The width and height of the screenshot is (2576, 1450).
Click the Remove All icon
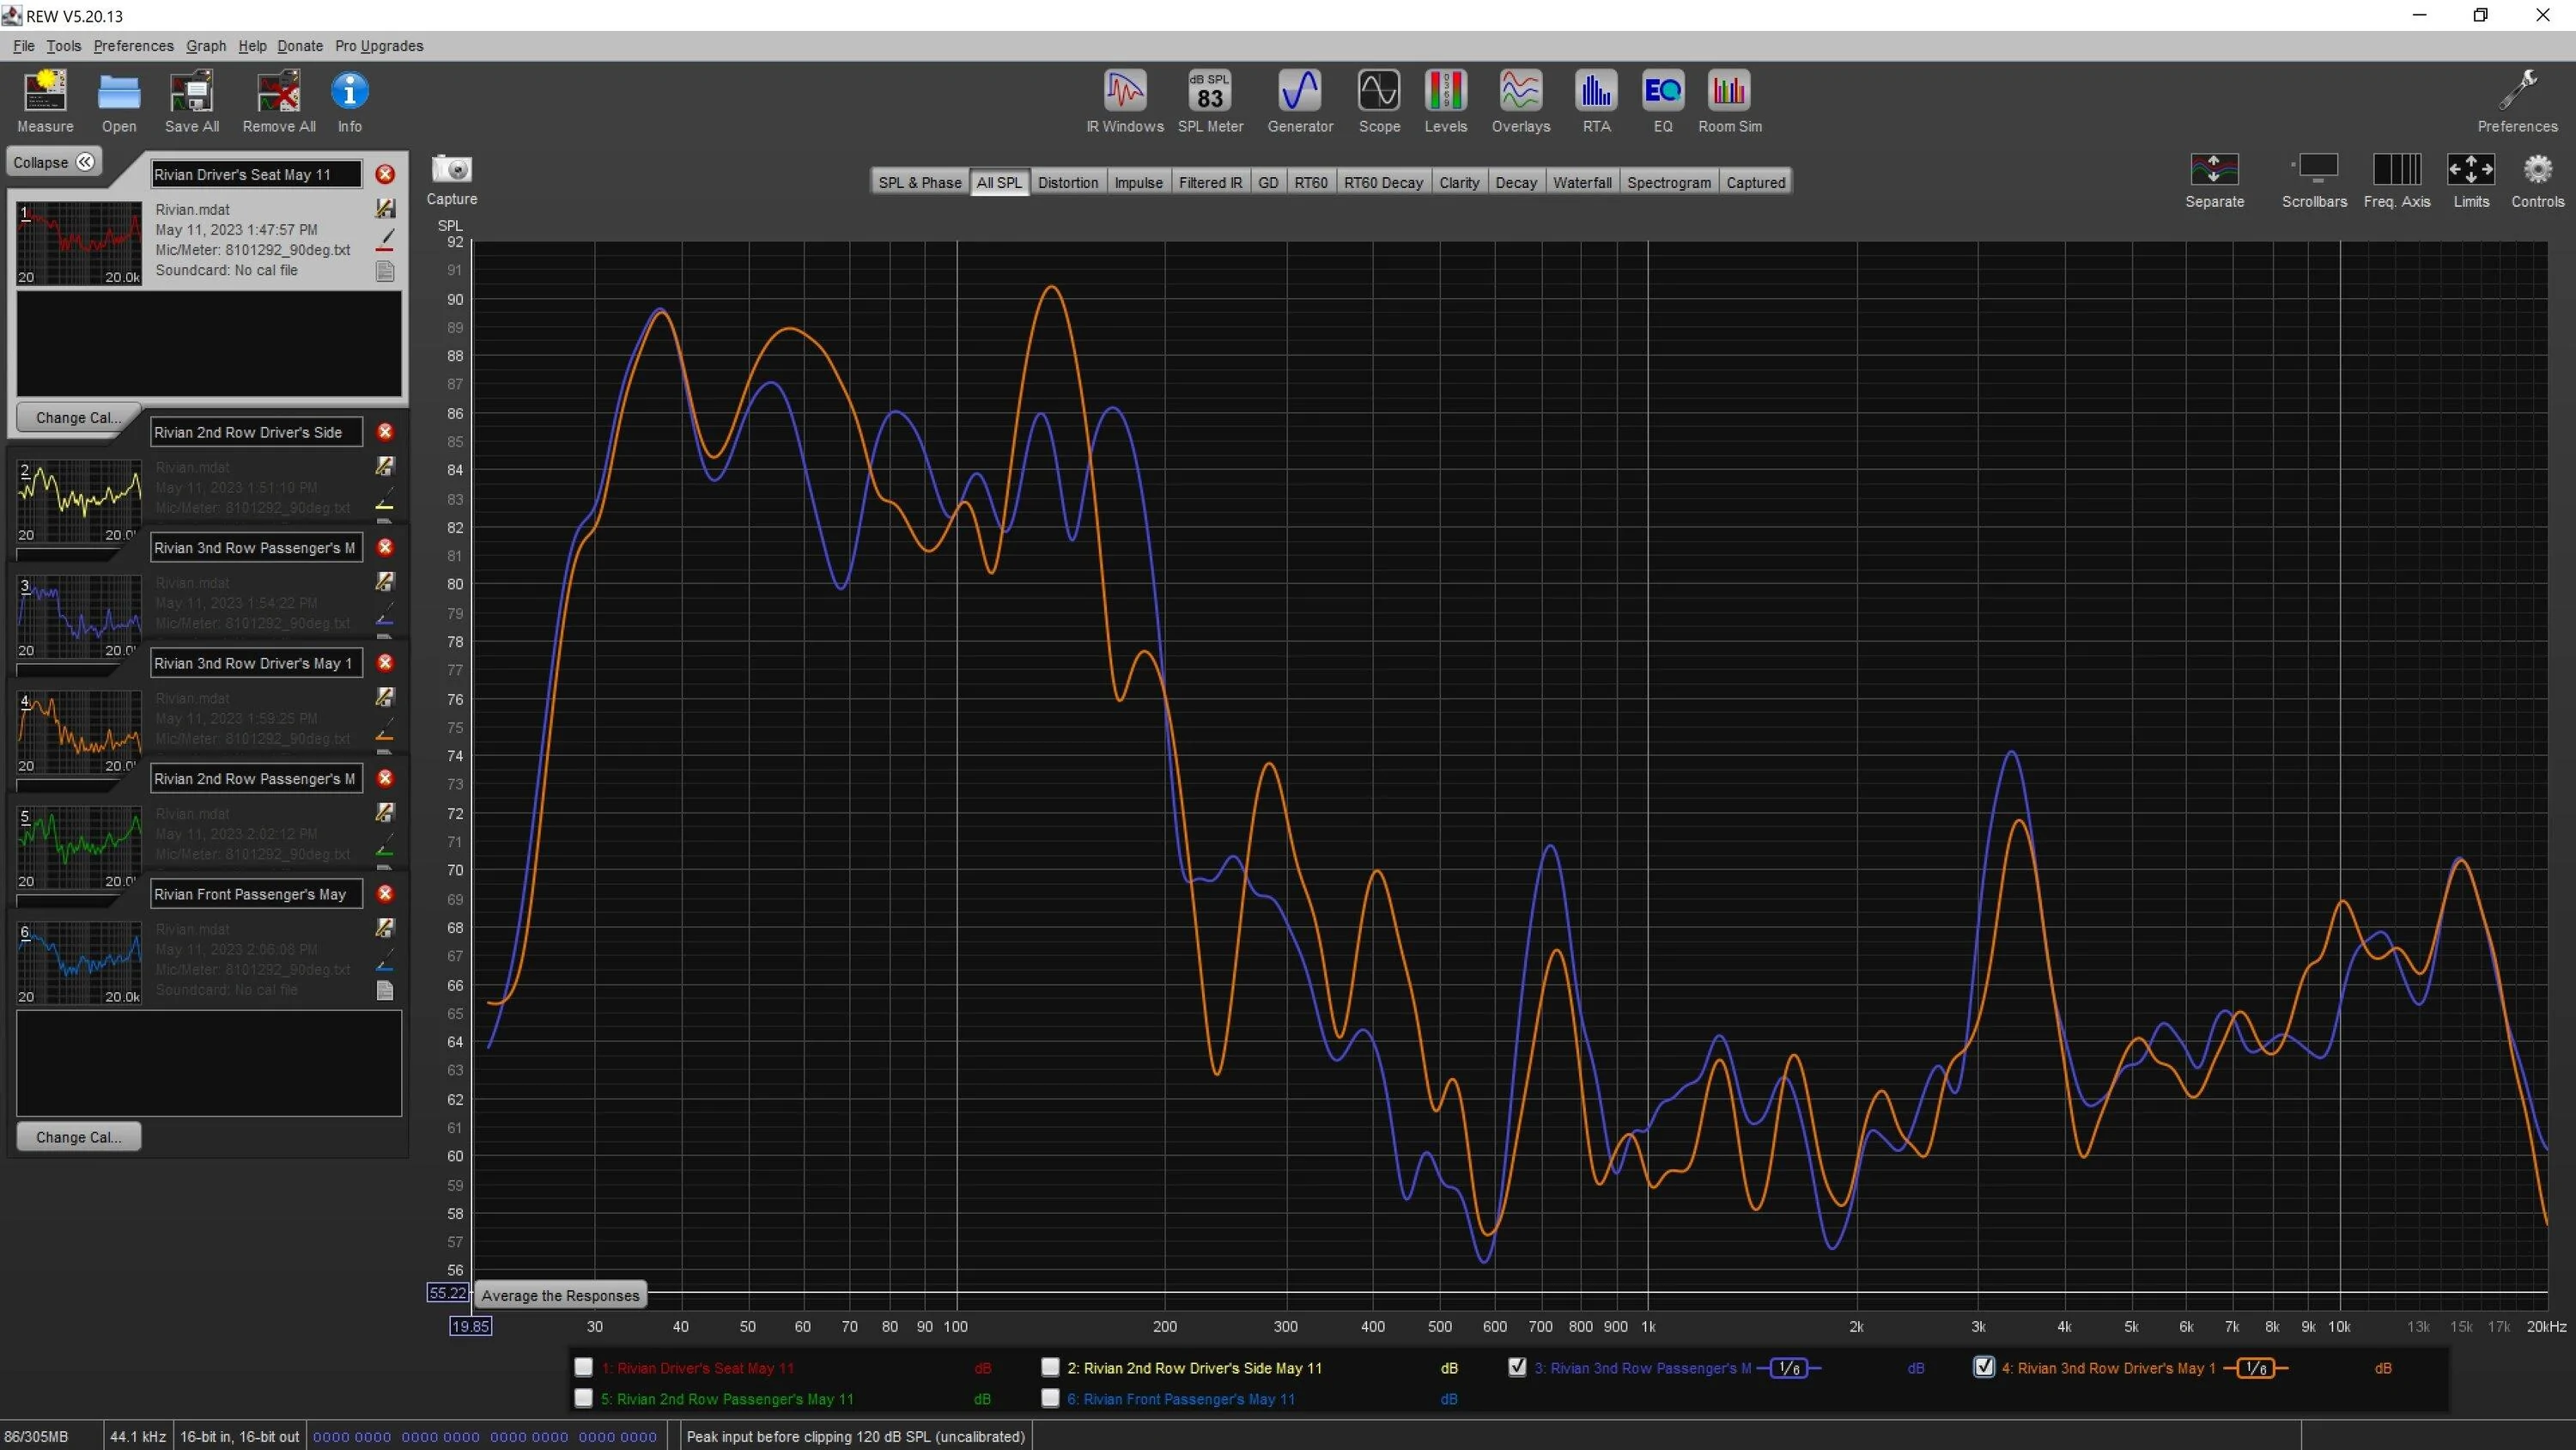[279, 91]
